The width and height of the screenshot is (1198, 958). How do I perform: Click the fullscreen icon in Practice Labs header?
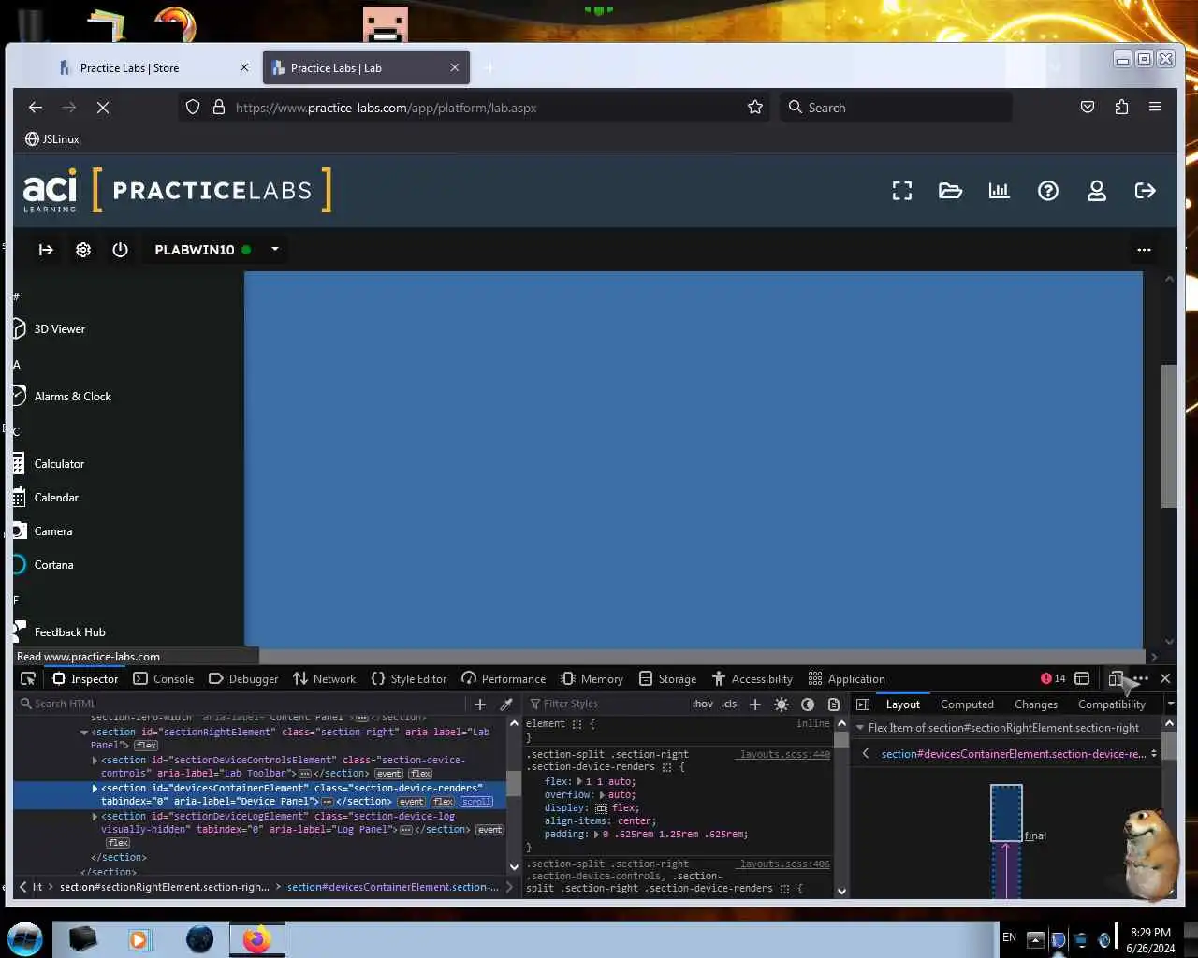tap(902, 191)
